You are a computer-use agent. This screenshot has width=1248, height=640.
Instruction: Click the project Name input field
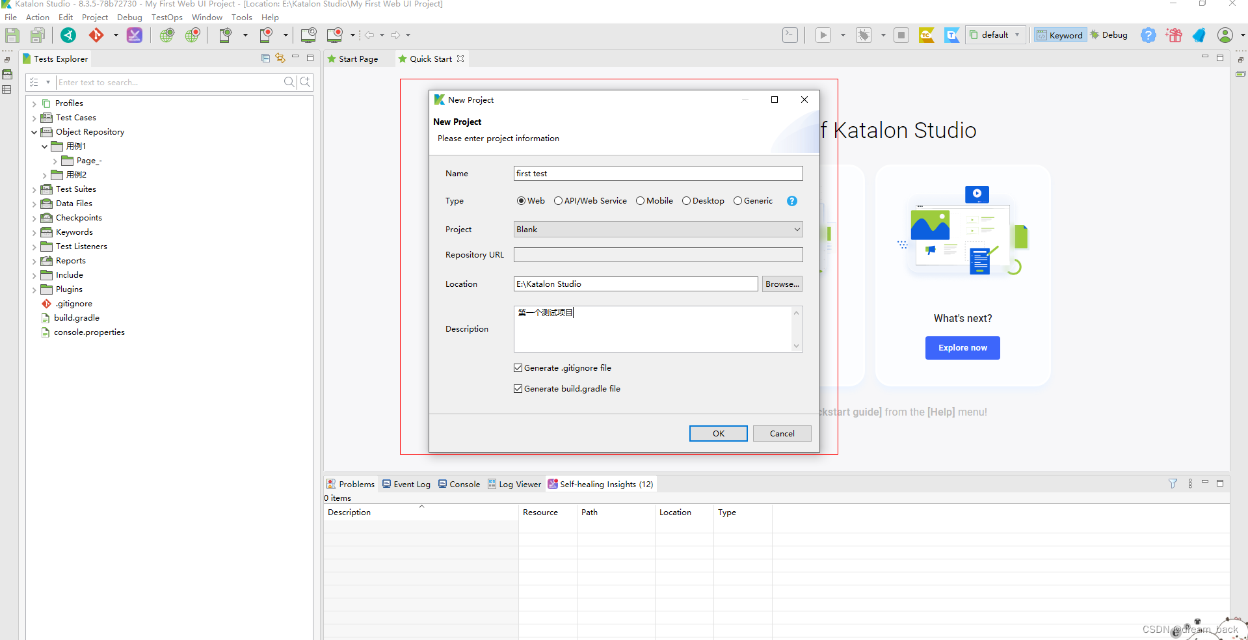click(658, 174)
